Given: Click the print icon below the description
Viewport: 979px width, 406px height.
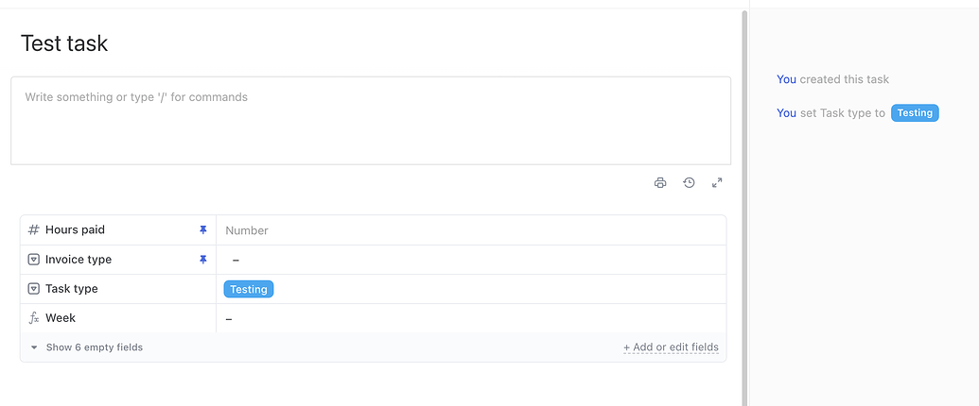Looking at the screenshot, I should pos(660,183).
